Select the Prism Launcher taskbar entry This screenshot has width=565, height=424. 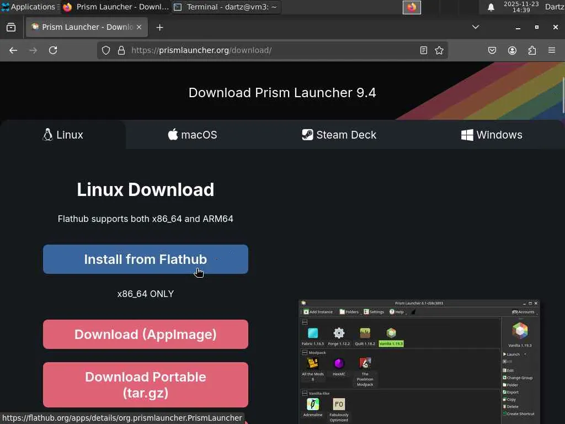click(115, 7)
